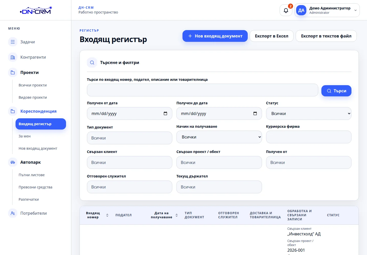Focus the main search text field
Viewport: 367px width, 255px height.
pos(203,90)
